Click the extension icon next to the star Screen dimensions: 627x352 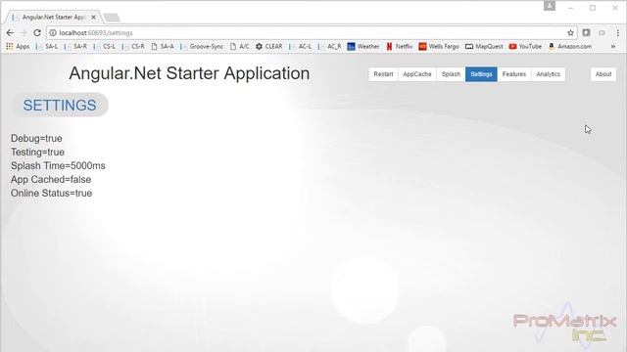click(586, 32)
